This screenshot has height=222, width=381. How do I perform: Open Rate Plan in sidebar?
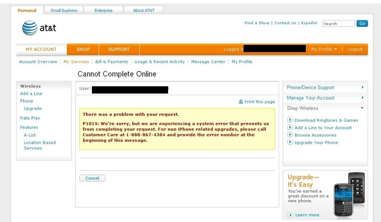[x=30, y=118]
